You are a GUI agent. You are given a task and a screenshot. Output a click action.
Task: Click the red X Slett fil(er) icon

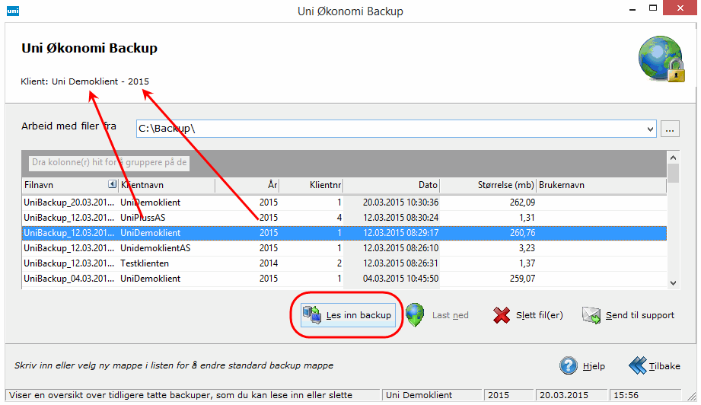click(x=502, y=315)
